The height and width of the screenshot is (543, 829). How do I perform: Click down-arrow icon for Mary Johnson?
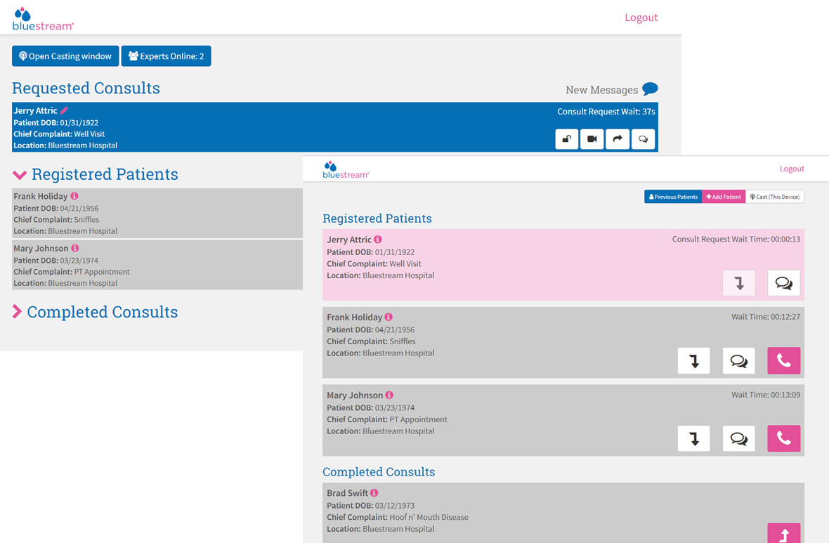[x=693, y=439]
